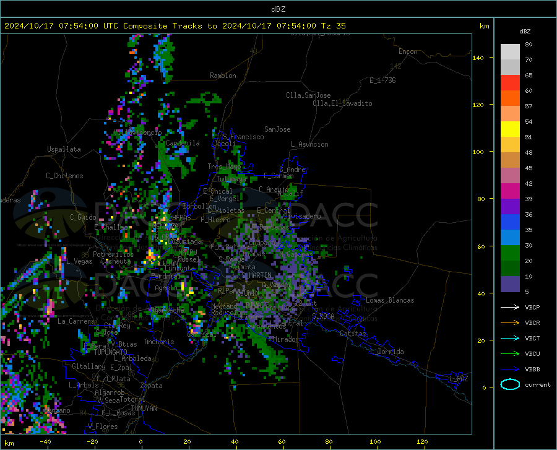Image resolution: width=557 pixels, height=450 pixels.
Task: Click the orange VBCR arrow in legend
Action: tap(510, 323)
